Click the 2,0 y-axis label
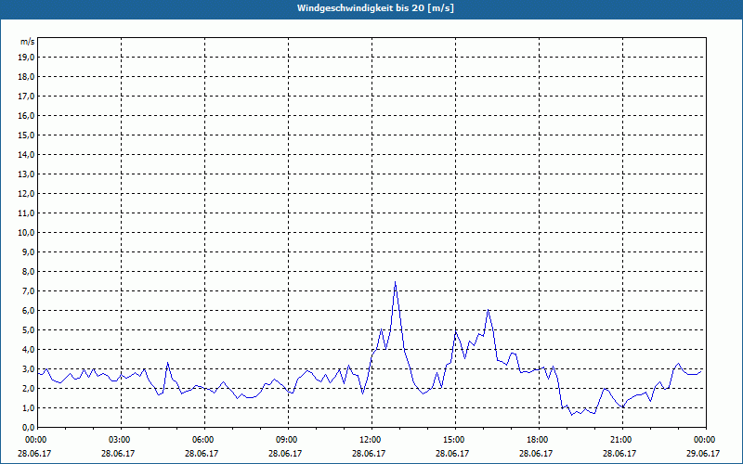Image resolution: width=743 pixels, height=464 pixels. 29,388
